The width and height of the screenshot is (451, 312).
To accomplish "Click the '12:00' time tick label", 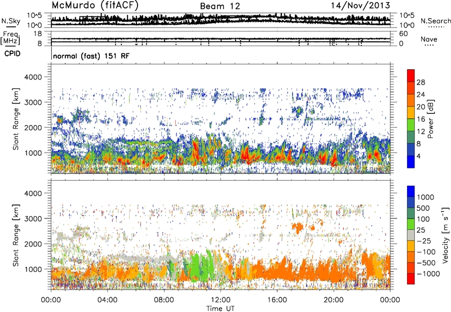I will [x=220, y=300].
